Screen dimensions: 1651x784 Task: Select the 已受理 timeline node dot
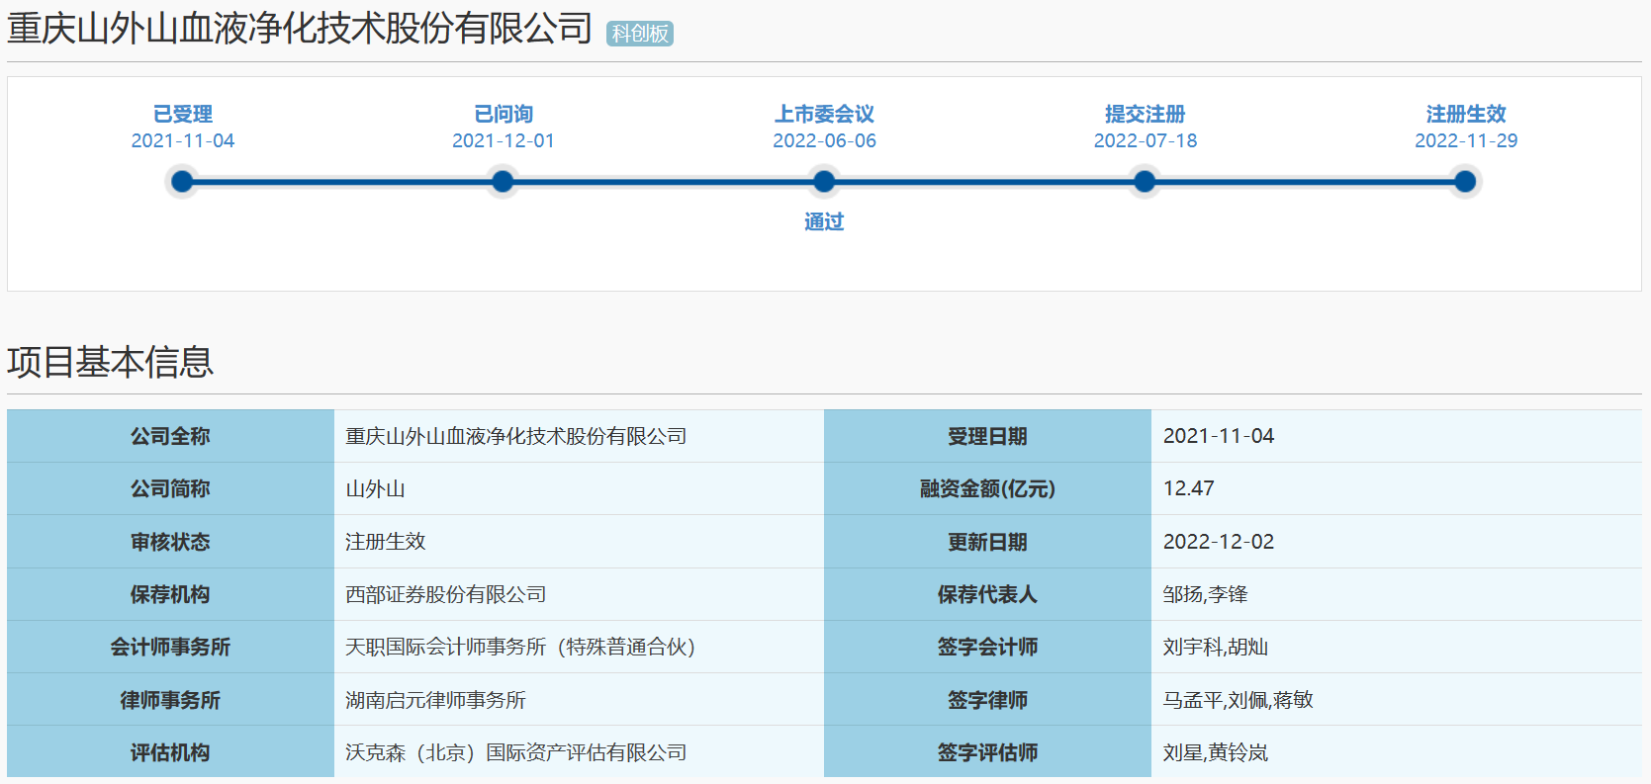coord(182,181)
